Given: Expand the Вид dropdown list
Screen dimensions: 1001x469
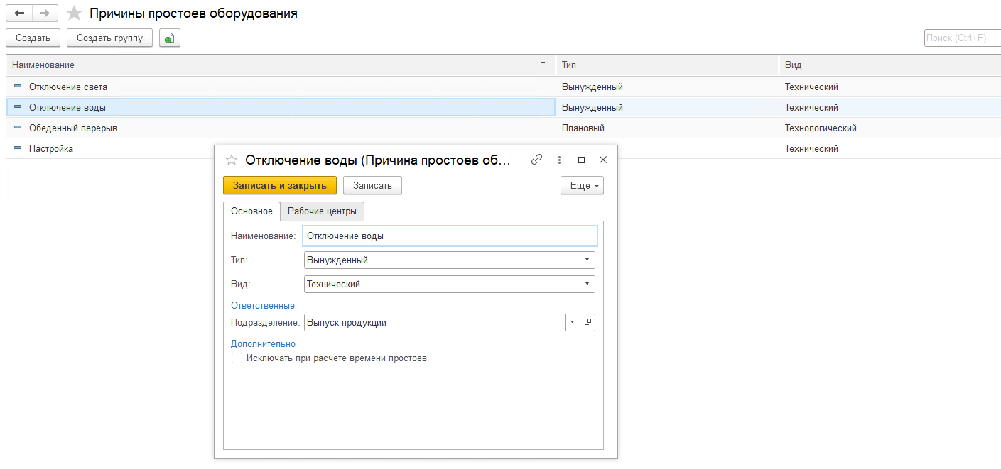Looking at the screenshot, I should point(588,285).
